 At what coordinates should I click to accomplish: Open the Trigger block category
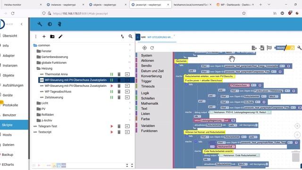146,81
